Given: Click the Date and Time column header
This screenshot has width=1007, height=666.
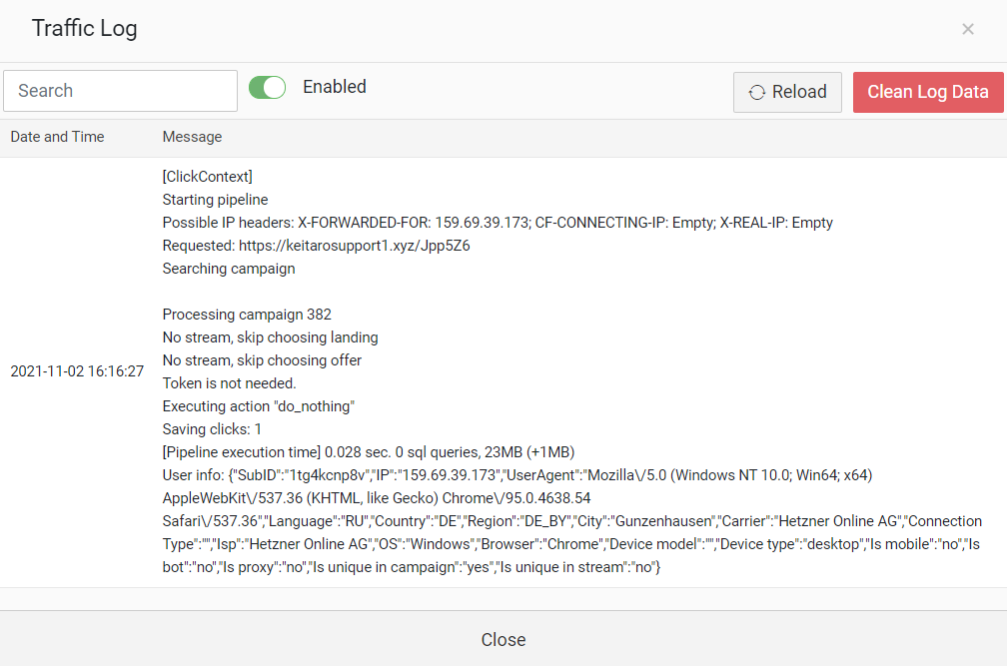Looking at the screenshot, I should 57,137.
